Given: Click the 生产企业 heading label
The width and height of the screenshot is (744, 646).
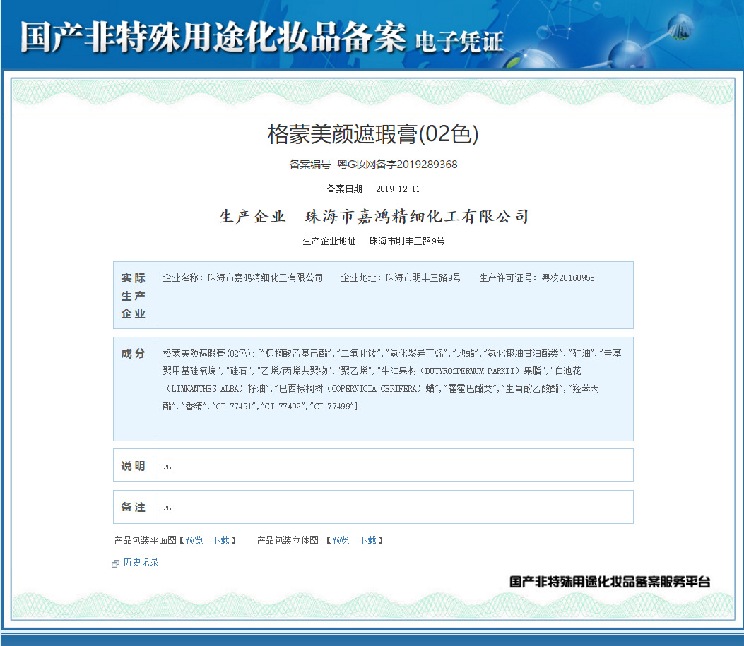Looking at the screenshot, I should pos(252,217).
